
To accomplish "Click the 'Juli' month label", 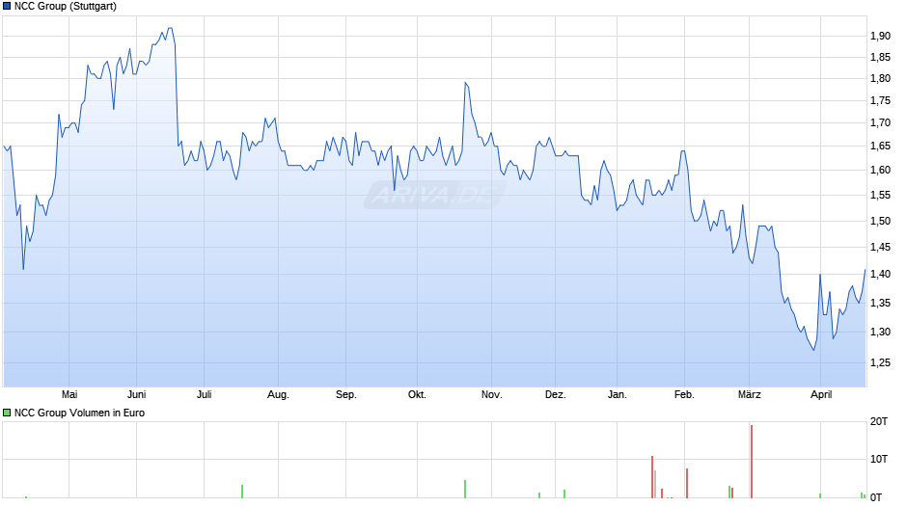I will pyautogui.click(x=205, y=394).
